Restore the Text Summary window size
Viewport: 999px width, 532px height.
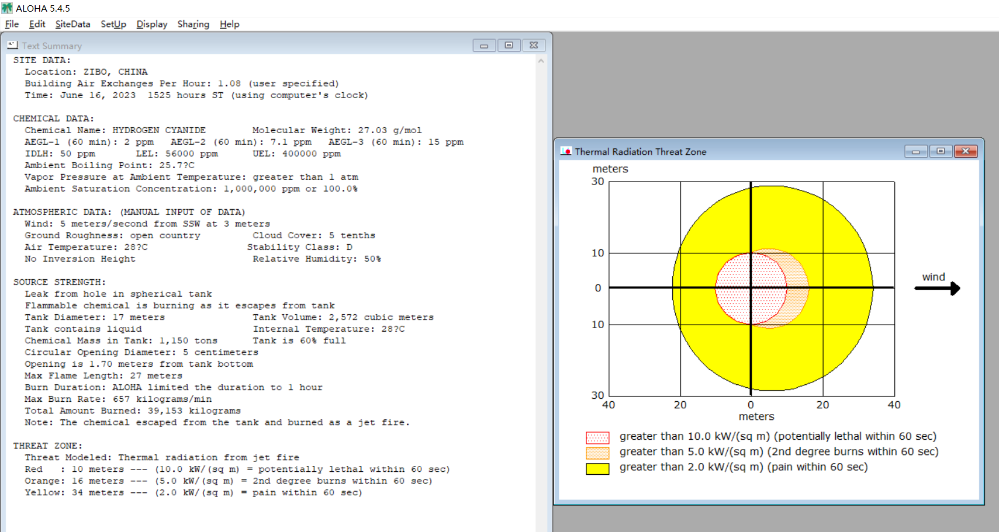(x=509, y=46)
